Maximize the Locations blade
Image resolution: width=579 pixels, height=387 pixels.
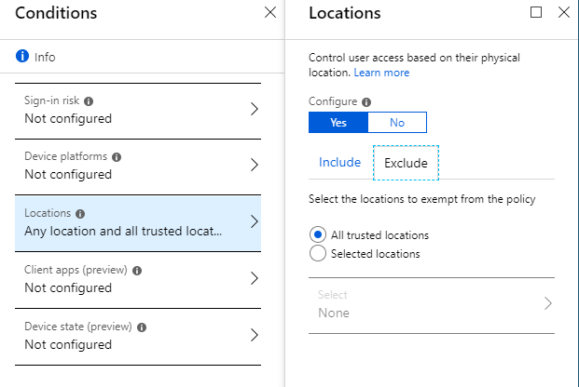(x=536, y=12)
